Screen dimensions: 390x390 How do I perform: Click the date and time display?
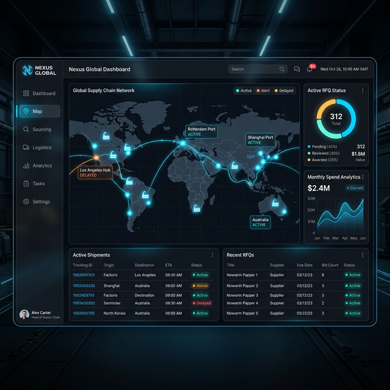tap(344, 69)
